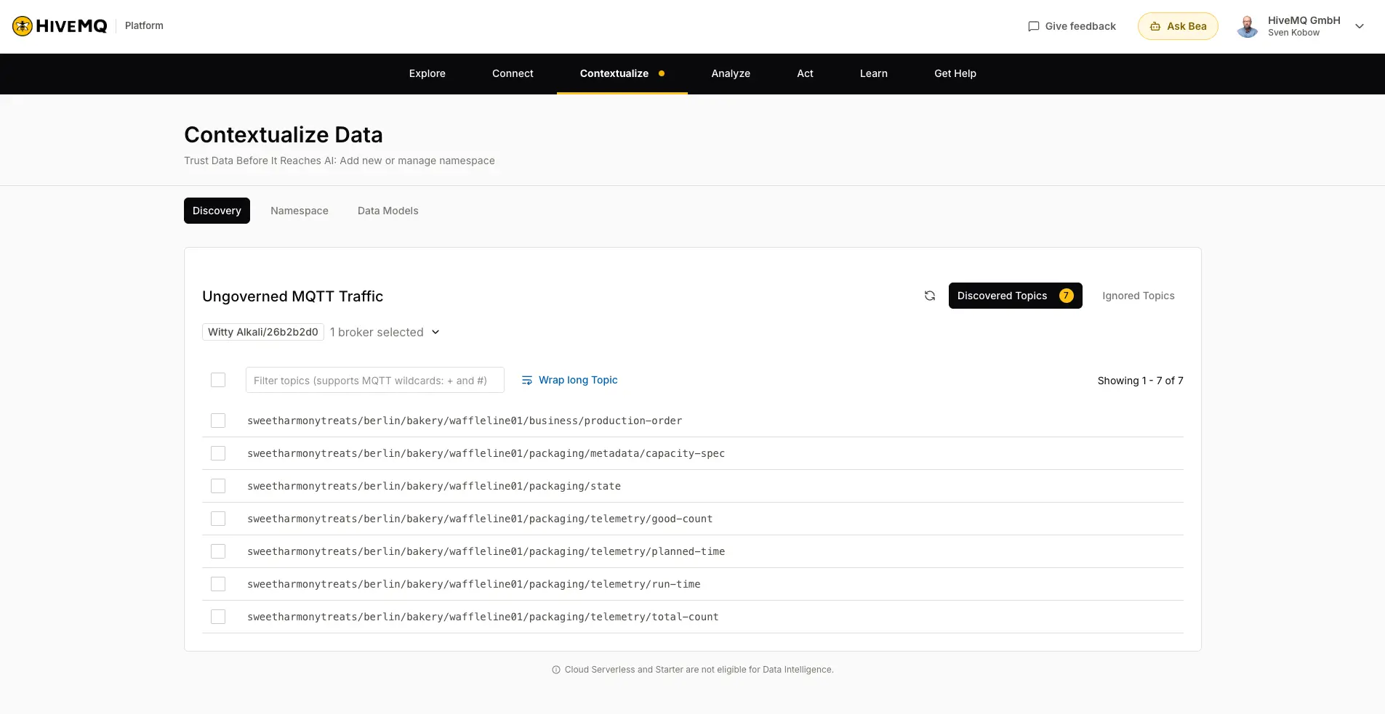Click the telemetry/good-count topic text
Image resolution: width=1385 pixels, height=714 pixels.
tap(480, 519)
